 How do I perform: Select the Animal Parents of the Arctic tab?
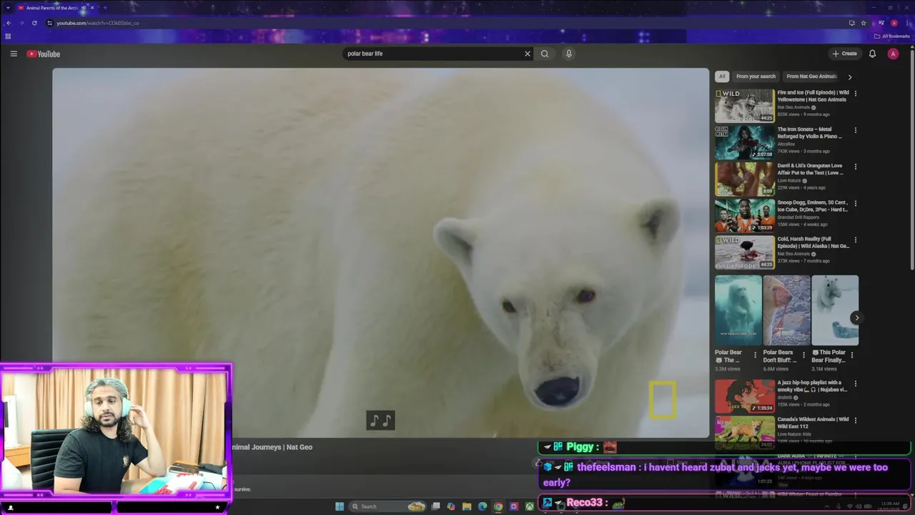51,8
